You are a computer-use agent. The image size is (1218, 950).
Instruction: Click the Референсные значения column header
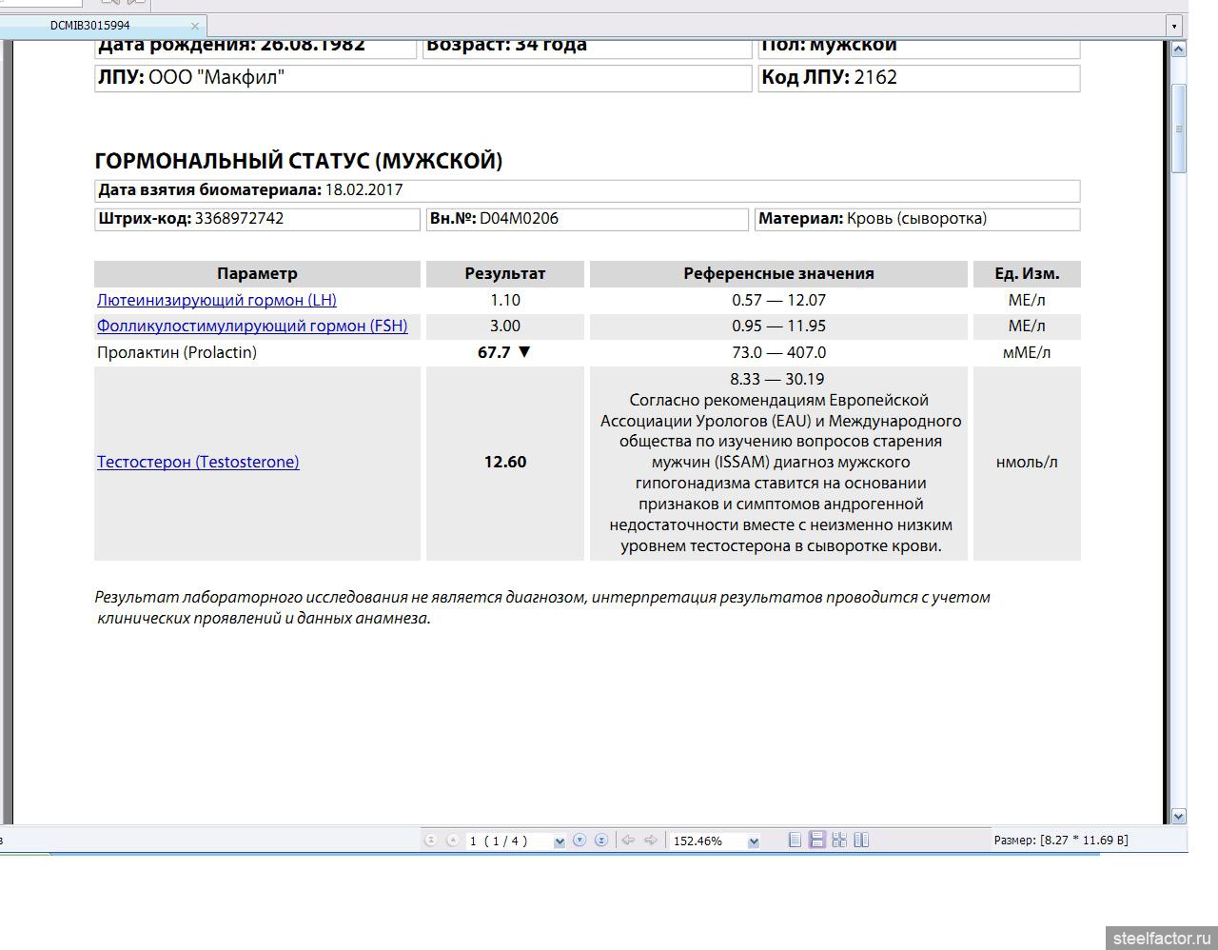(x=778, y=273)
